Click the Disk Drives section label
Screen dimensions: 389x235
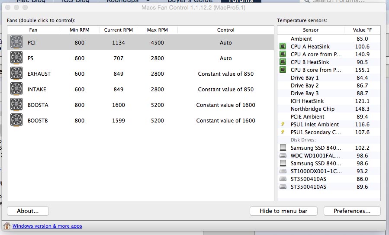[x=303, y=140]
